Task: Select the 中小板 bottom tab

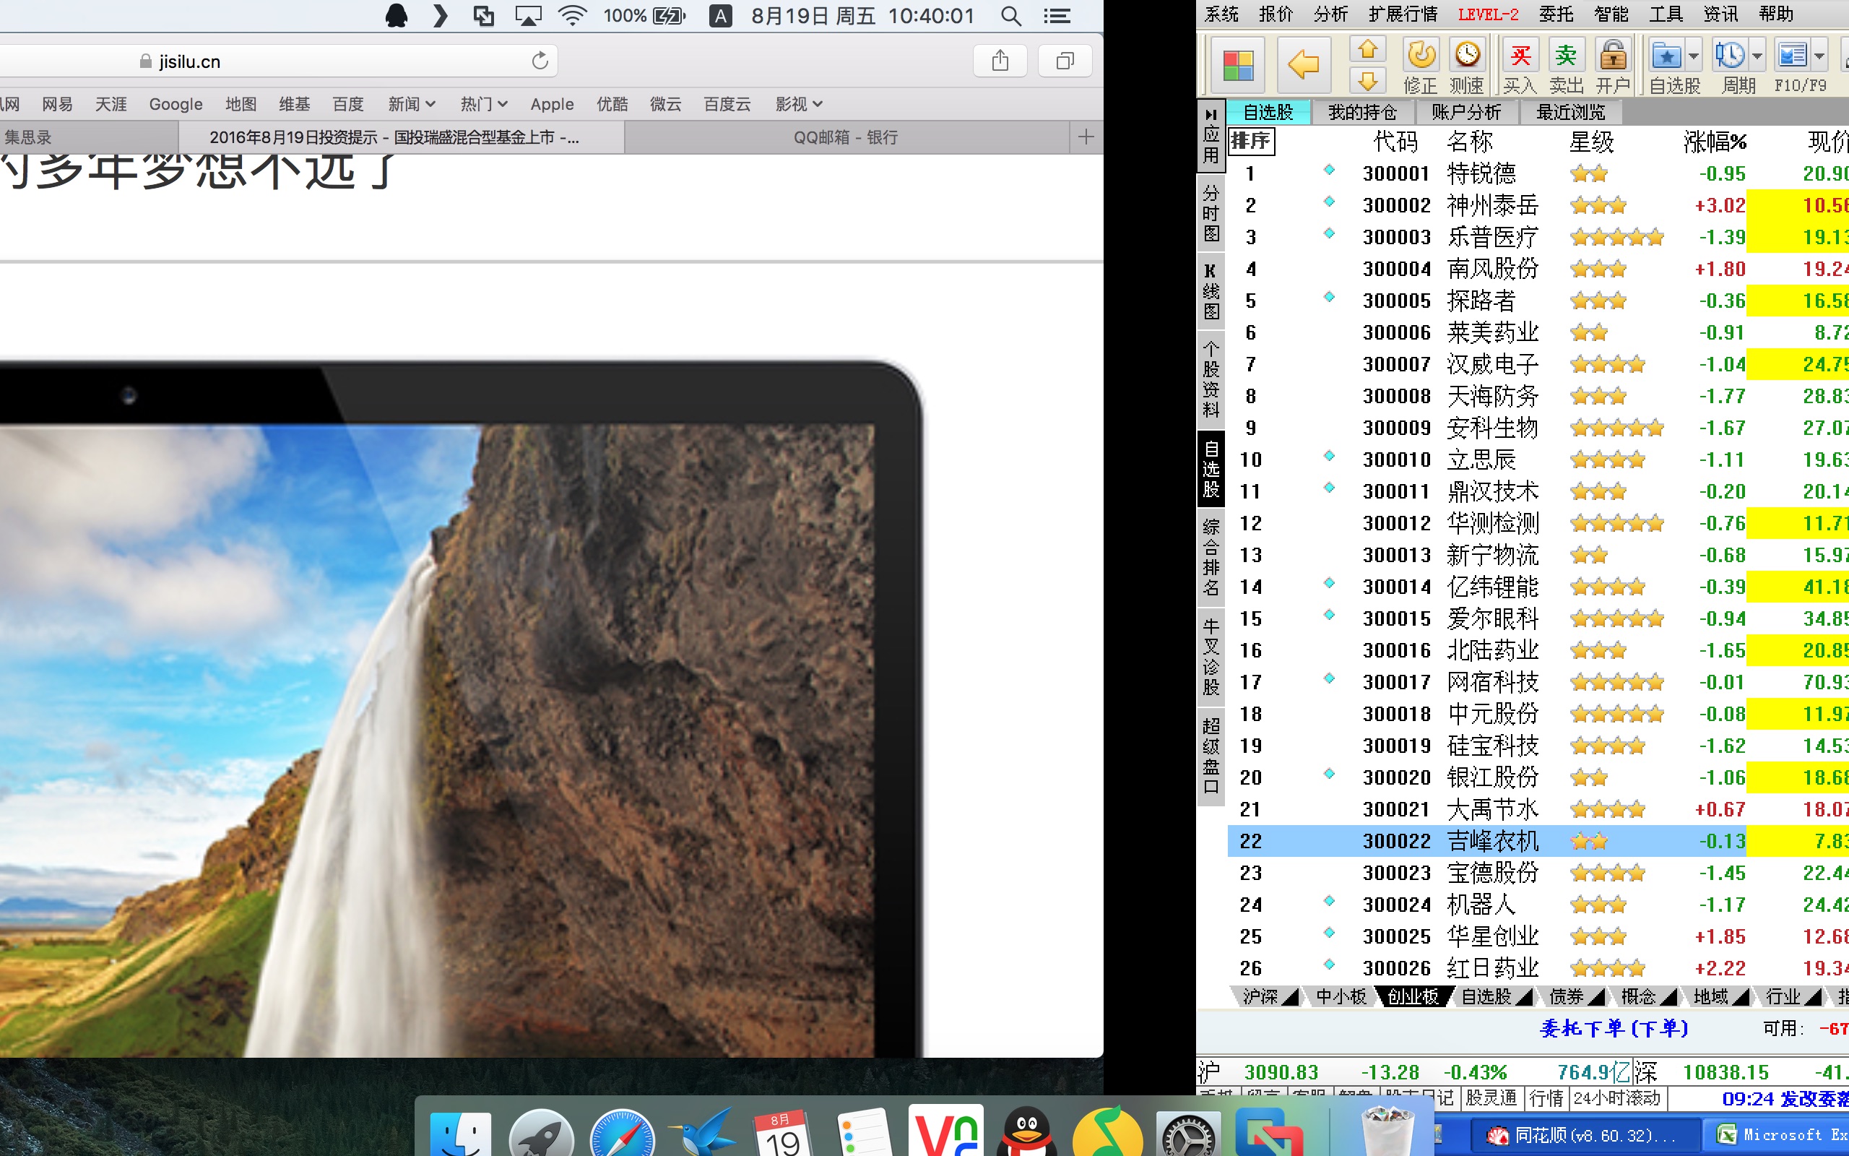Action: point(1341,996)
